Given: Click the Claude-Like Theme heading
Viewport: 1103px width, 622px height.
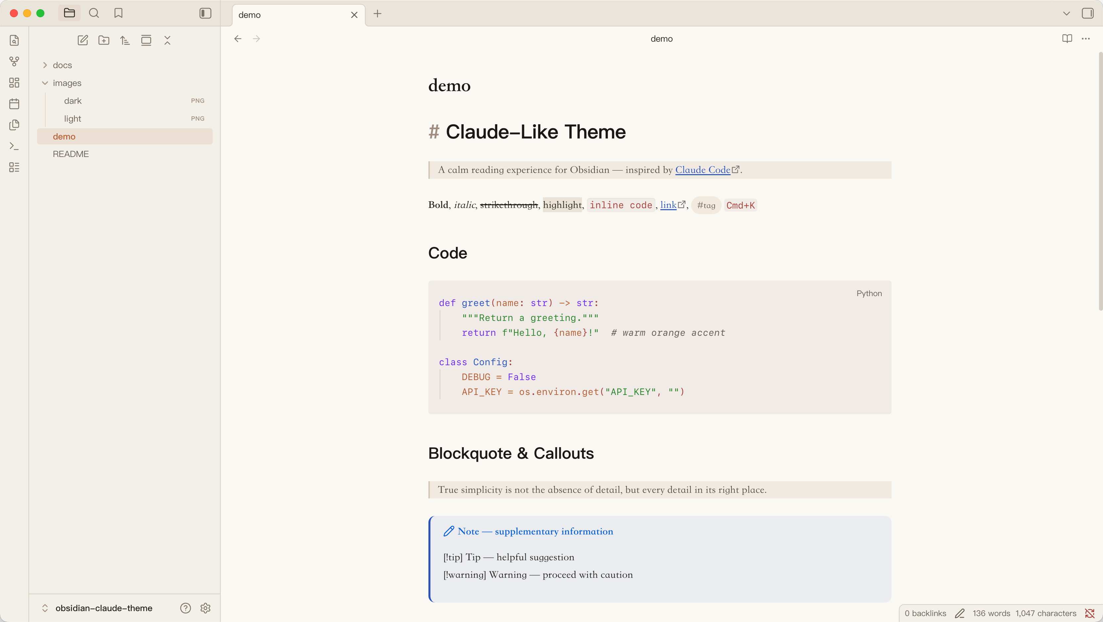Looking at the screenshot, I should pyautogui.click(x=536, y=132).
